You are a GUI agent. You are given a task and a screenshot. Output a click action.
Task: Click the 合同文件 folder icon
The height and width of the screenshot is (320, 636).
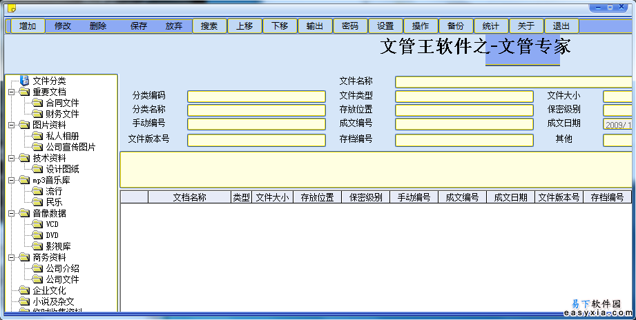point(37,103)
